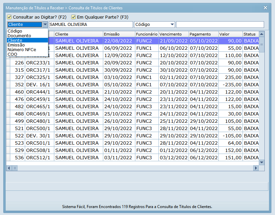Select the row with document ORC512/1
Image resolution: width=275 pixels, height=215 pixels.
(x=38, y=158)
